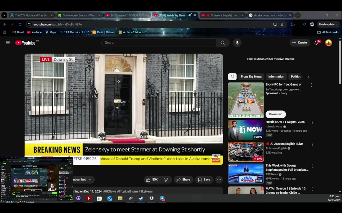The image size is (342, 213).
Task: Dislike the Sky News video
Action: (166, 180)
